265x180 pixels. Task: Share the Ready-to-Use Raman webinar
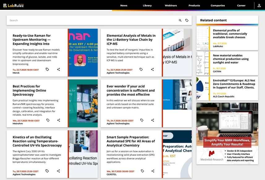pos(58,69)
